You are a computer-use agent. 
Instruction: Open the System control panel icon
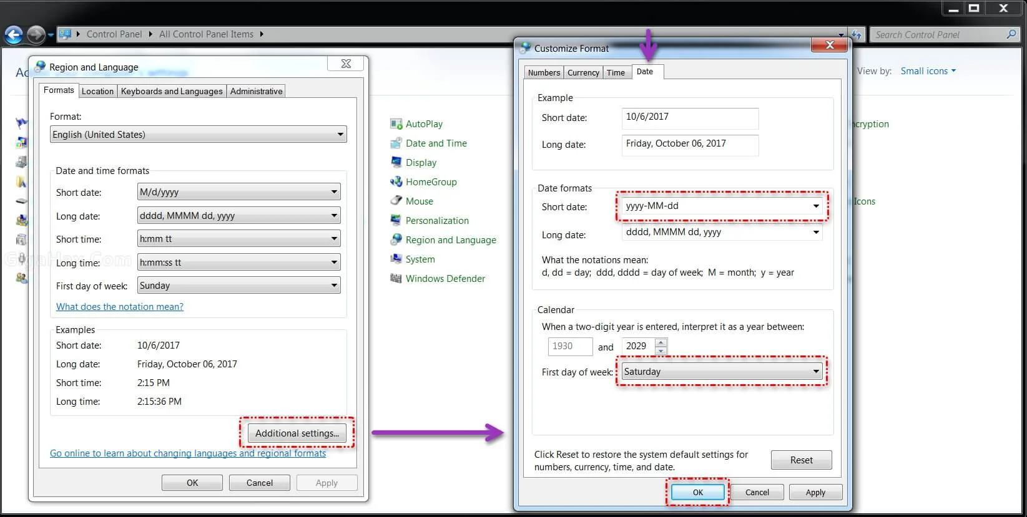pyautogui.click(x=396, y=259)
